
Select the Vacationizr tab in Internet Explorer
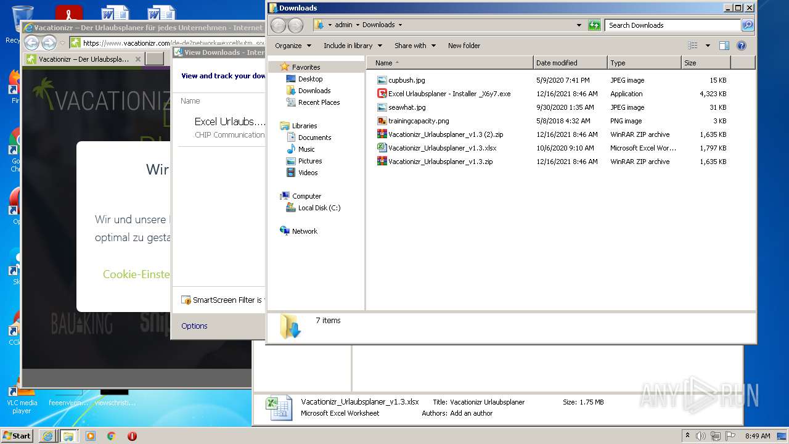click(84, 59)
